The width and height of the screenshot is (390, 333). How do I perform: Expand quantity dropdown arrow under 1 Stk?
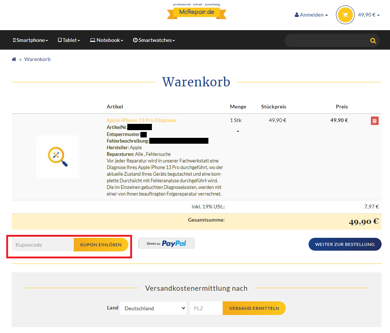238,131
